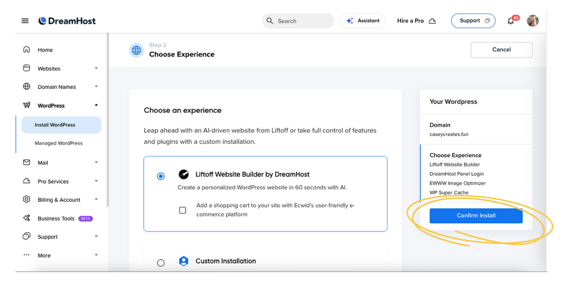Expand the Mail dropdown arrow
This screenshot has width=563, height=281.
click(96, 163)
